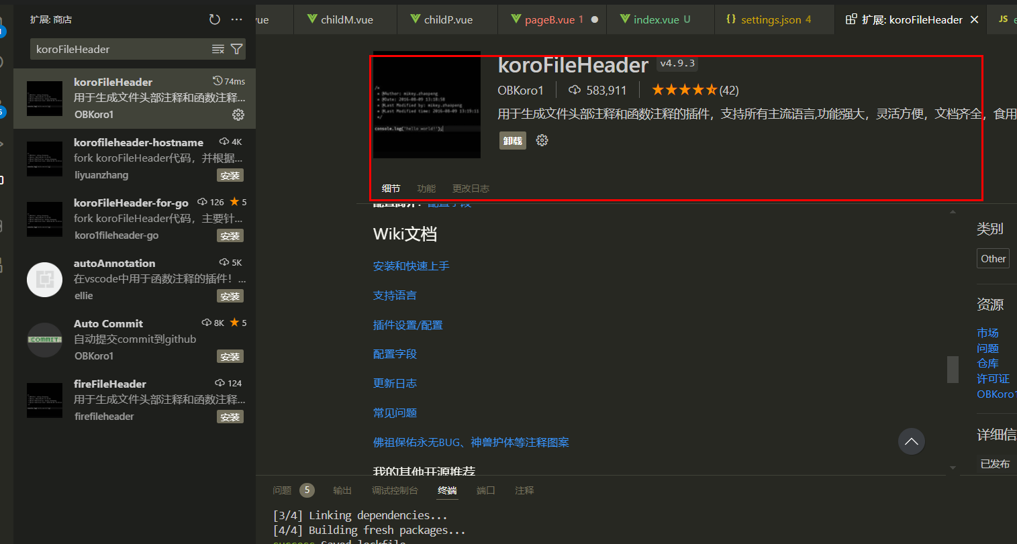Open korofileheader-hostname extension thumbnail

pos(44,159)
